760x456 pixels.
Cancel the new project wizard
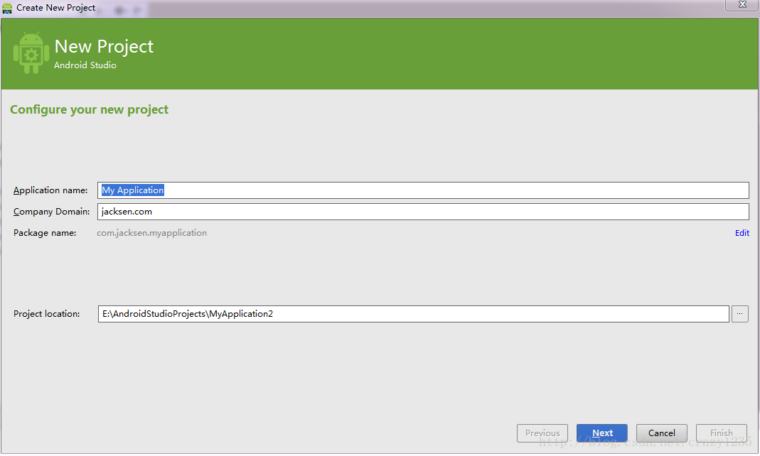click(x=662, y=433)
